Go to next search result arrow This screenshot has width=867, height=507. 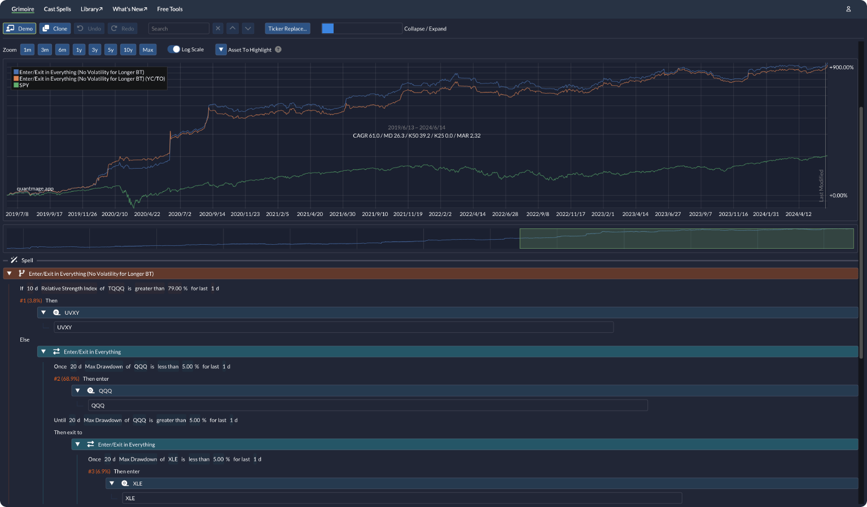point(248,28)
